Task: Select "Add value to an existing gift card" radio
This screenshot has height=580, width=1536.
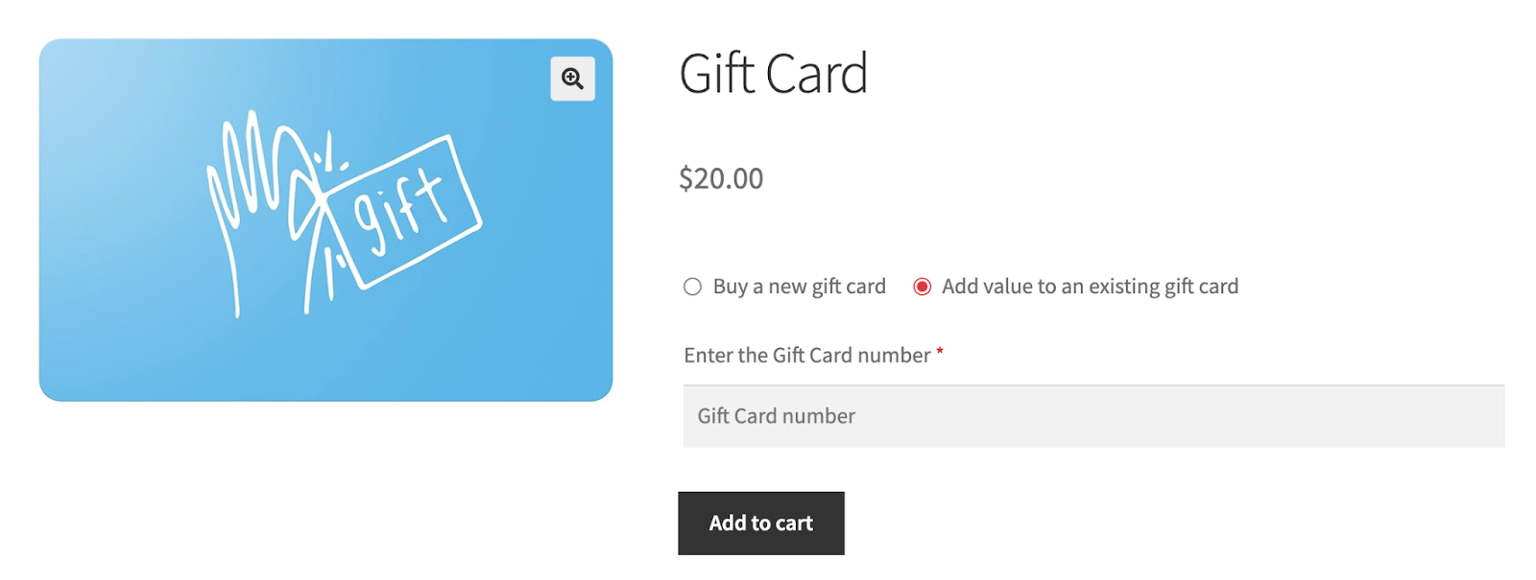Action: [922, 287]
